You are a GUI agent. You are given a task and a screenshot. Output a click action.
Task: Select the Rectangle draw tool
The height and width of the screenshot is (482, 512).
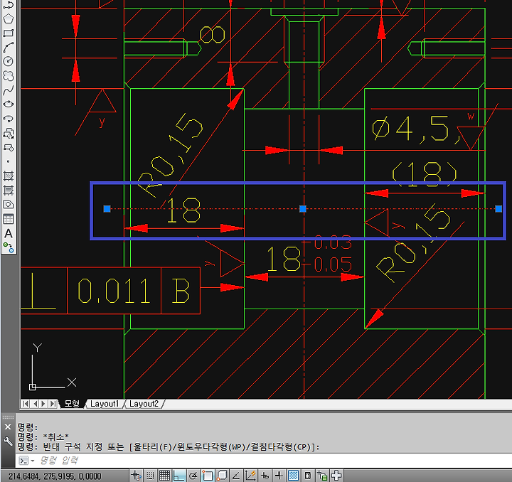[x=8, y=33]
